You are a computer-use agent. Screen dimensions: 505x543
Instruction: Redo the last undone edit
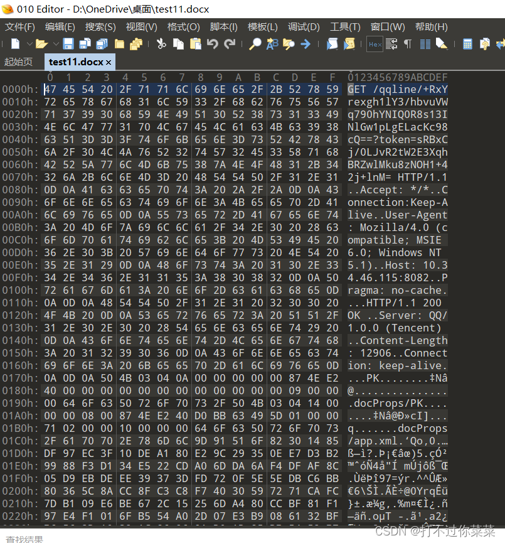[x=230, y=44]
